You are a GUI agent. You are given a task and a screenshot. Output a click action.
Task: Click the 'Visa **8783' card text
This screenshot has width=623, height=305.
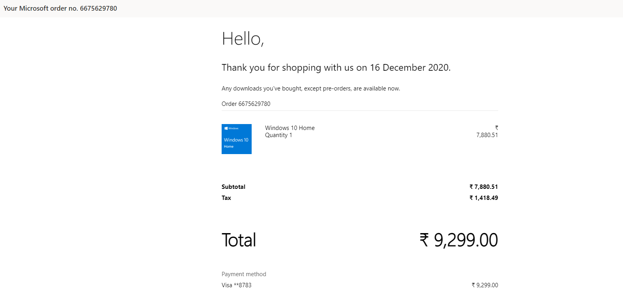(236, 285)
